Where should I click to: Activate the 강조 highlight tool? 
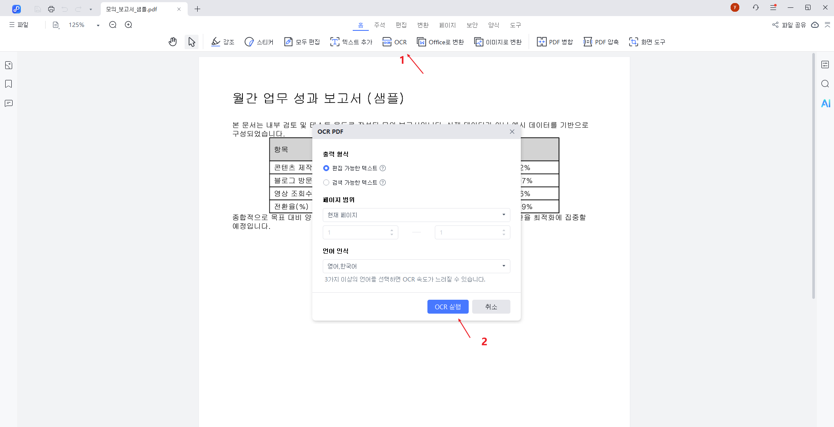pos(222,42)
